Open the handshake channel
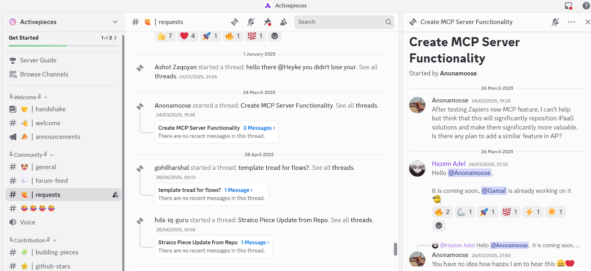 pos(63,109)
